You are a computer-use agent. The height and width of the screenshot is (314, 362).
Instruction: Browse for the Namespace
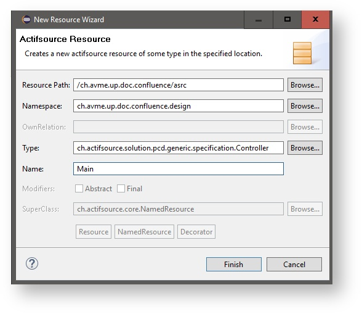[x=305, y=106]
